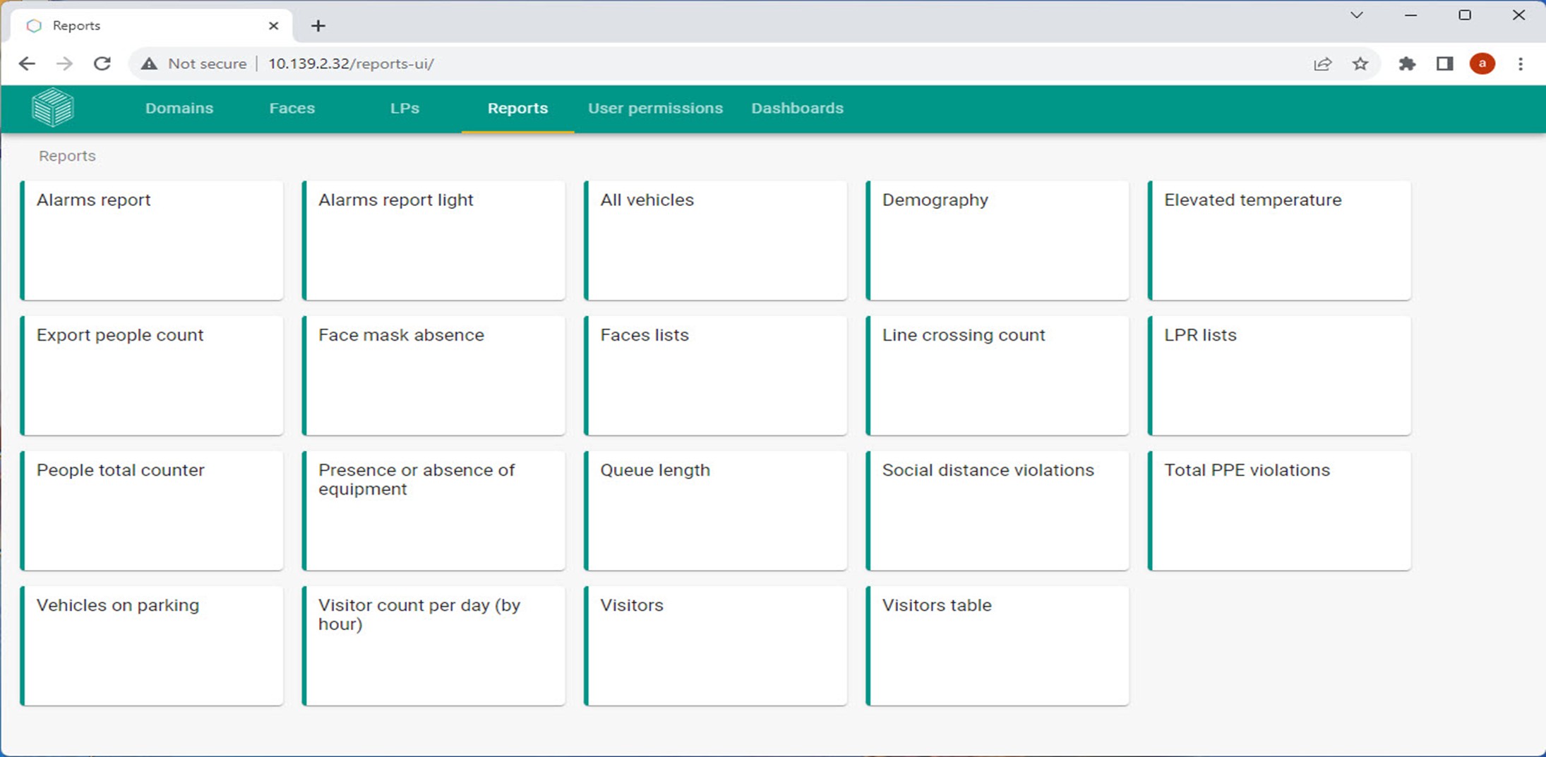Image resolution: width=1546 pixels, height=757 pixels.
Task: Click the cube logo in the header
Action: coord(53,108)
